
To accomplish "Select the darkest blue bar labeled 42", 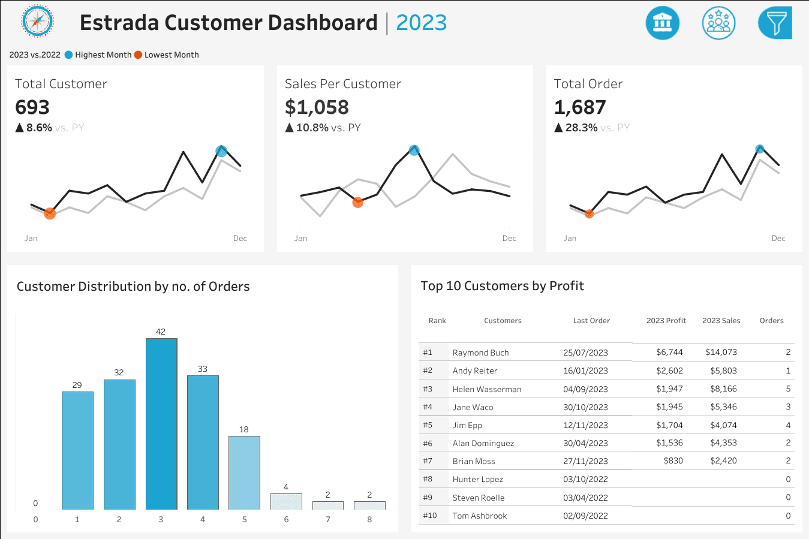I will pos(160,423).
